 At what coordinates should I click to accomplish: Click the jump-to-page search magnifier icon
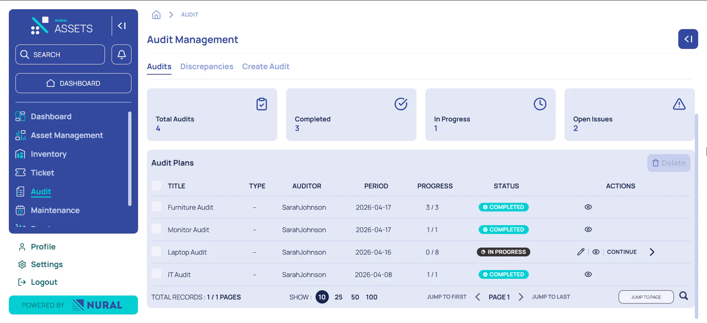pyautogui.click(x=684, y=296)
